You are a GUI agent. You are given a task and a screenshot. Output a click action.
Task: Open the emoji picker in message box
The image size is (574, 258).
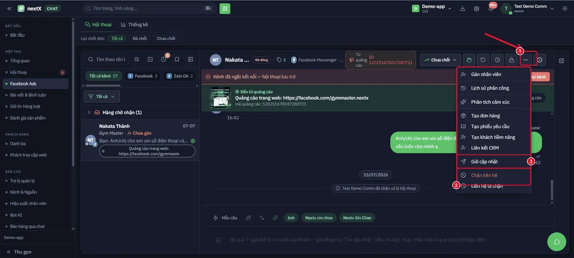tap(219, 240)
